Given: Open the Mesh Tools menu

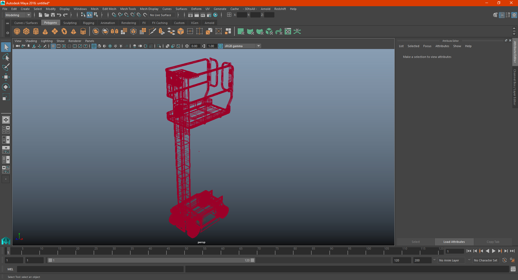Looking at the screenshot, I should [x=128, y=9].
